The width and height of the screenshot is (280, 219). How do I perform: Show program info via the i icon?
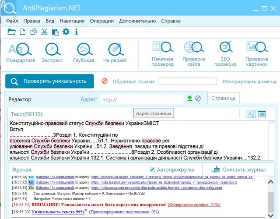coord(77,32)
